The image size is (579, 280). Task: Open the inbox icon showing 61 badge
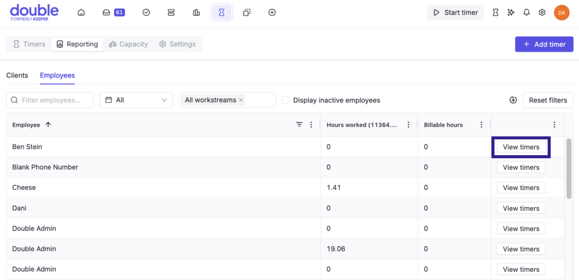113,12
